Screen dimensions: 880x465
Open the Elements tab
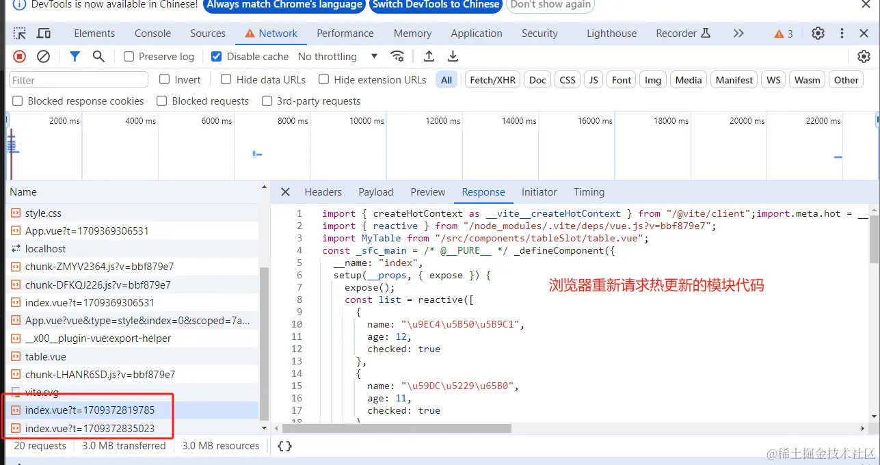tap(94, 34)
